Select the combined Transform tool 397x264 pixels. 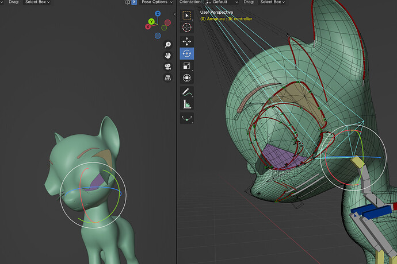(x=187, y=78)
